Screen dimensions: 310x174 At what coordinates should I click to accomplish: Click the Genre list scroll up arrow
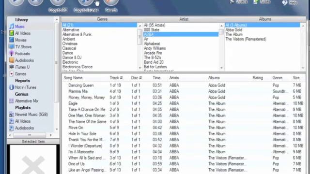(140, 26)
